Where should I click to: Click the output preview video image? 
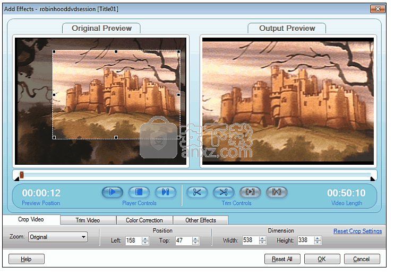click(x=288, y=101)
